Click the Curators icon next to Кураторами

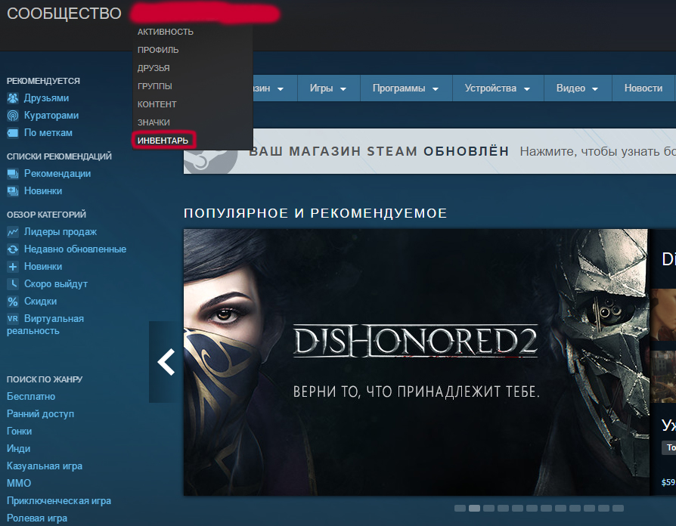click(x=13, y=116)
